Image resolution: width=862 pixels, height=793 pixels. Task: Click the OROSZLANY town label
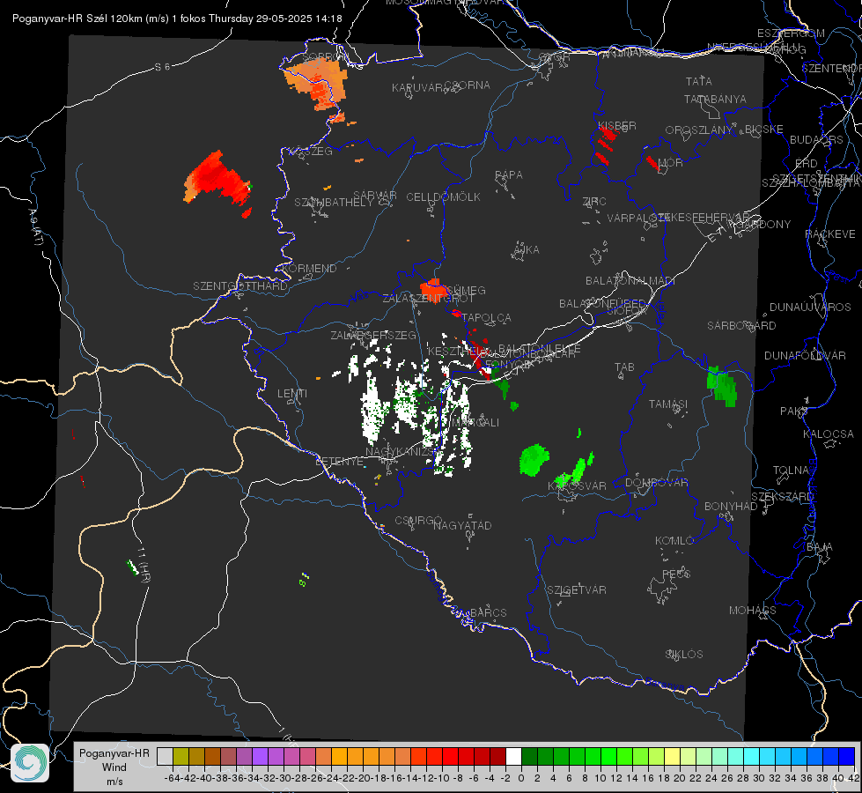(699, 130)
